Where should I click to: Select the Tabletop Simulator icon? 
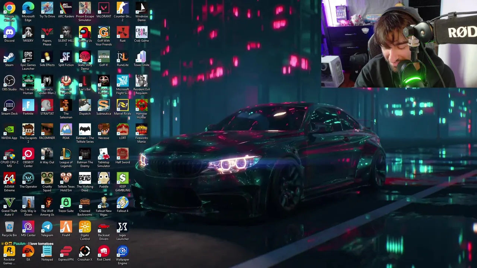pyautogui.click(x=104, y=154)
